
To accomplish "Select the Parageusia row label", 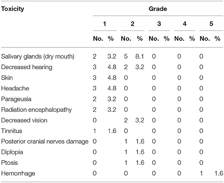I will 16,99.
